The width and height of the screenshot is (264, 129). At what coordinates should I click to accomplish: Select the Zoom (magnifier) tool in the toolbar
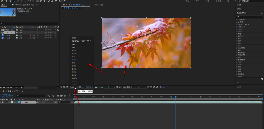14,1
